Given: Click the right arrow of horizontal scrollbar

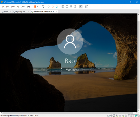Looking at the screenshot, I should 136,113.
